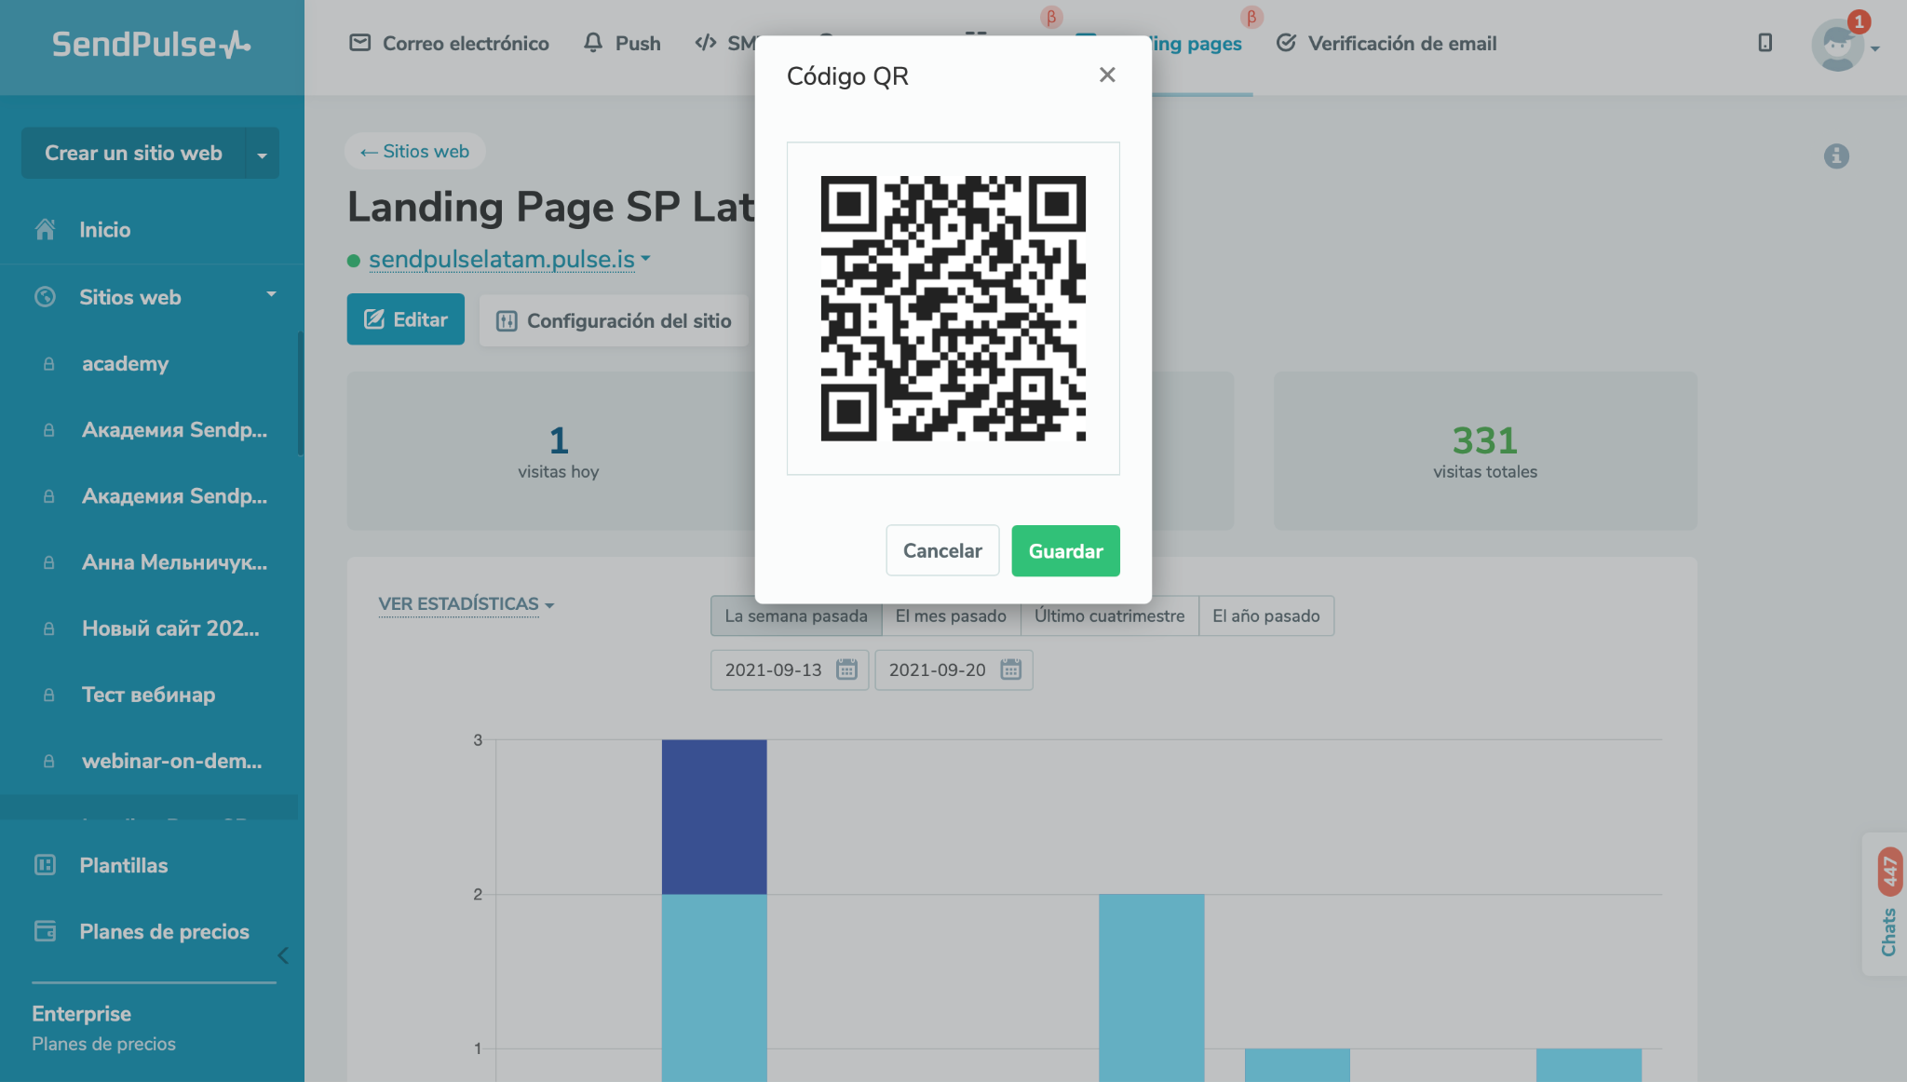The height and width of the screenshot is (1082, 1907).
Task: Click the user avatar icon
Action: click(x=1836, y=45)
